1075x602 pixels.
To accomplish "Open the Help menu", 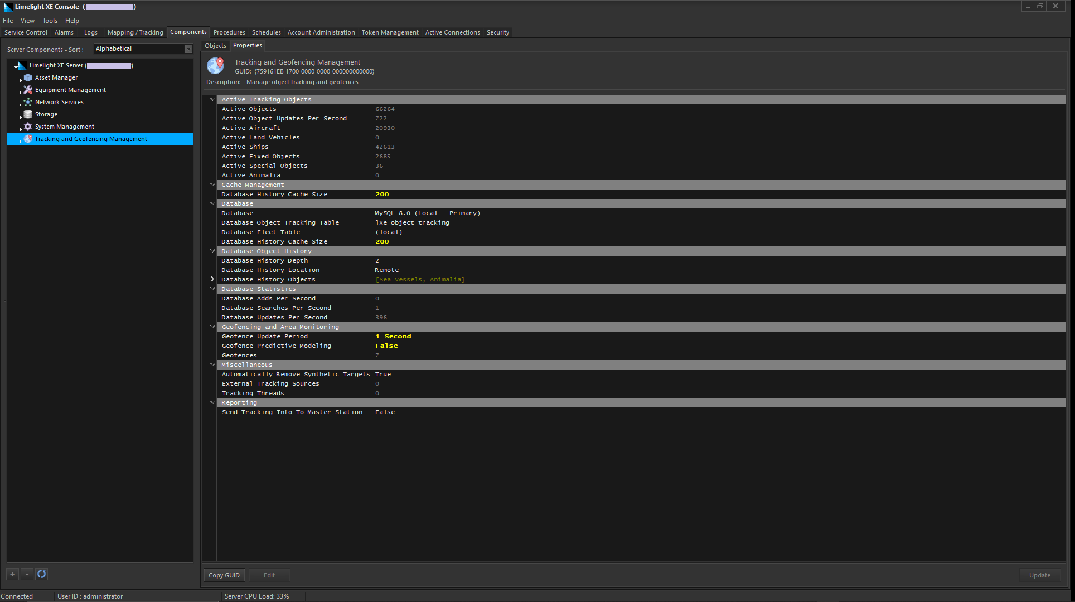I will pos(72,21).
